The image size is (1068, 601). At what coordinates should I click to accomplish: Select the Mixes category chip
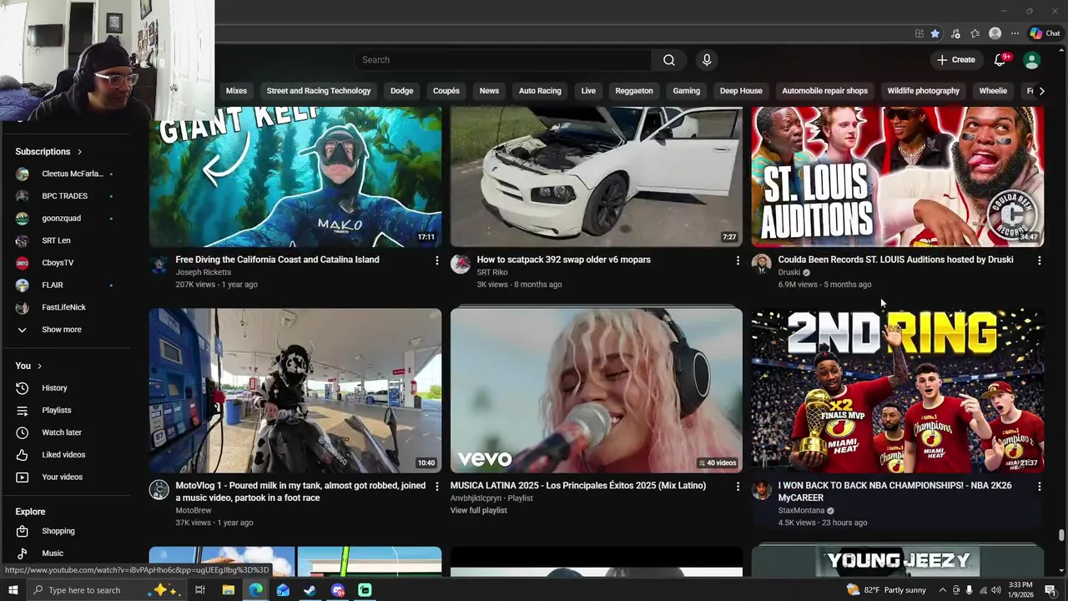click(236, 91)
